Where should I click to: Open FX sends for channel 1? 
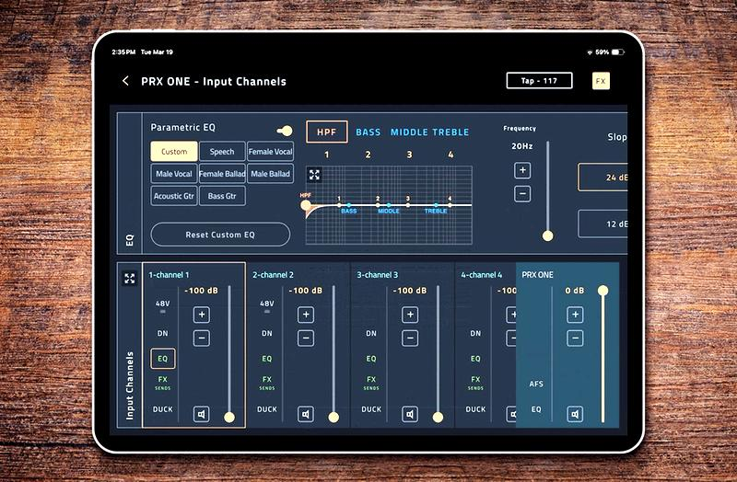163,382
